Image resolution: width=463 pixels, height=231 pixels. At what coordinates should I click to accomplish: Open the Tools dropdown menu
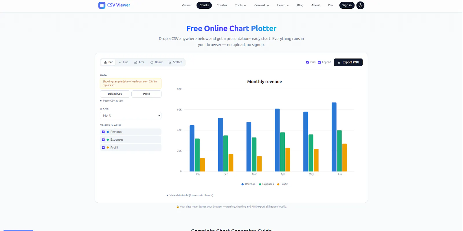pyautogui.click(x=240, y=5)
